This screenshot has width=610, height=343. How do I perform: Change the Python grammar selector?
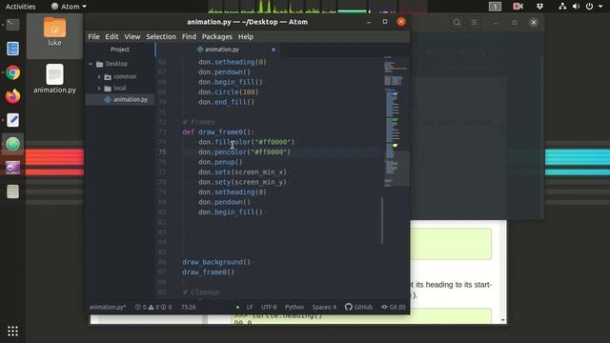point(295,307)
